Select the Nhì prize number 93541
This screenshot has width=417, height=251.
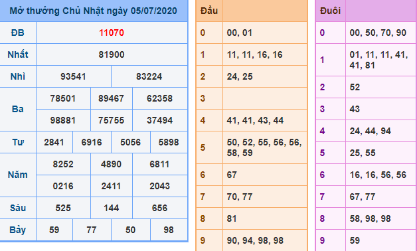[73, 76]
